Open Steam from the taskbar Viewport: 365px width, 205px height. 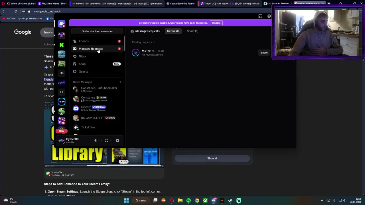pyautogui.click(x=230, y=200)
